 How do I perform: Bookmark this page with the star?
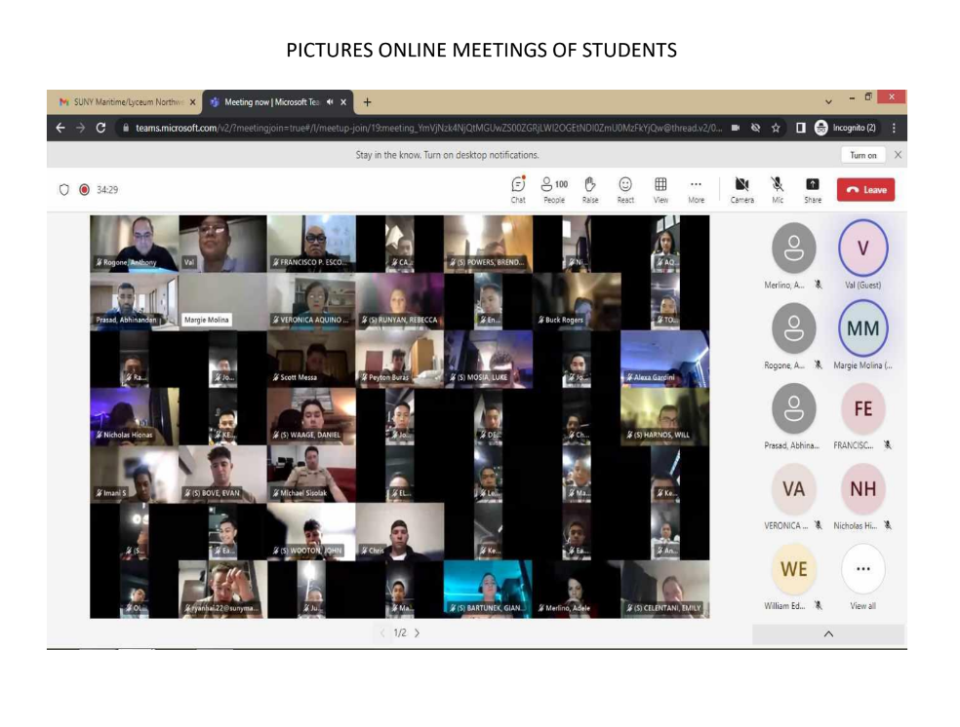point(776,128)
